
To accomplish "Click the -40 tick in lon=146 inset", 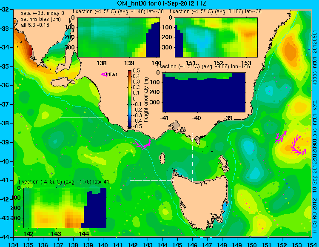I will (x=197, y=118).
